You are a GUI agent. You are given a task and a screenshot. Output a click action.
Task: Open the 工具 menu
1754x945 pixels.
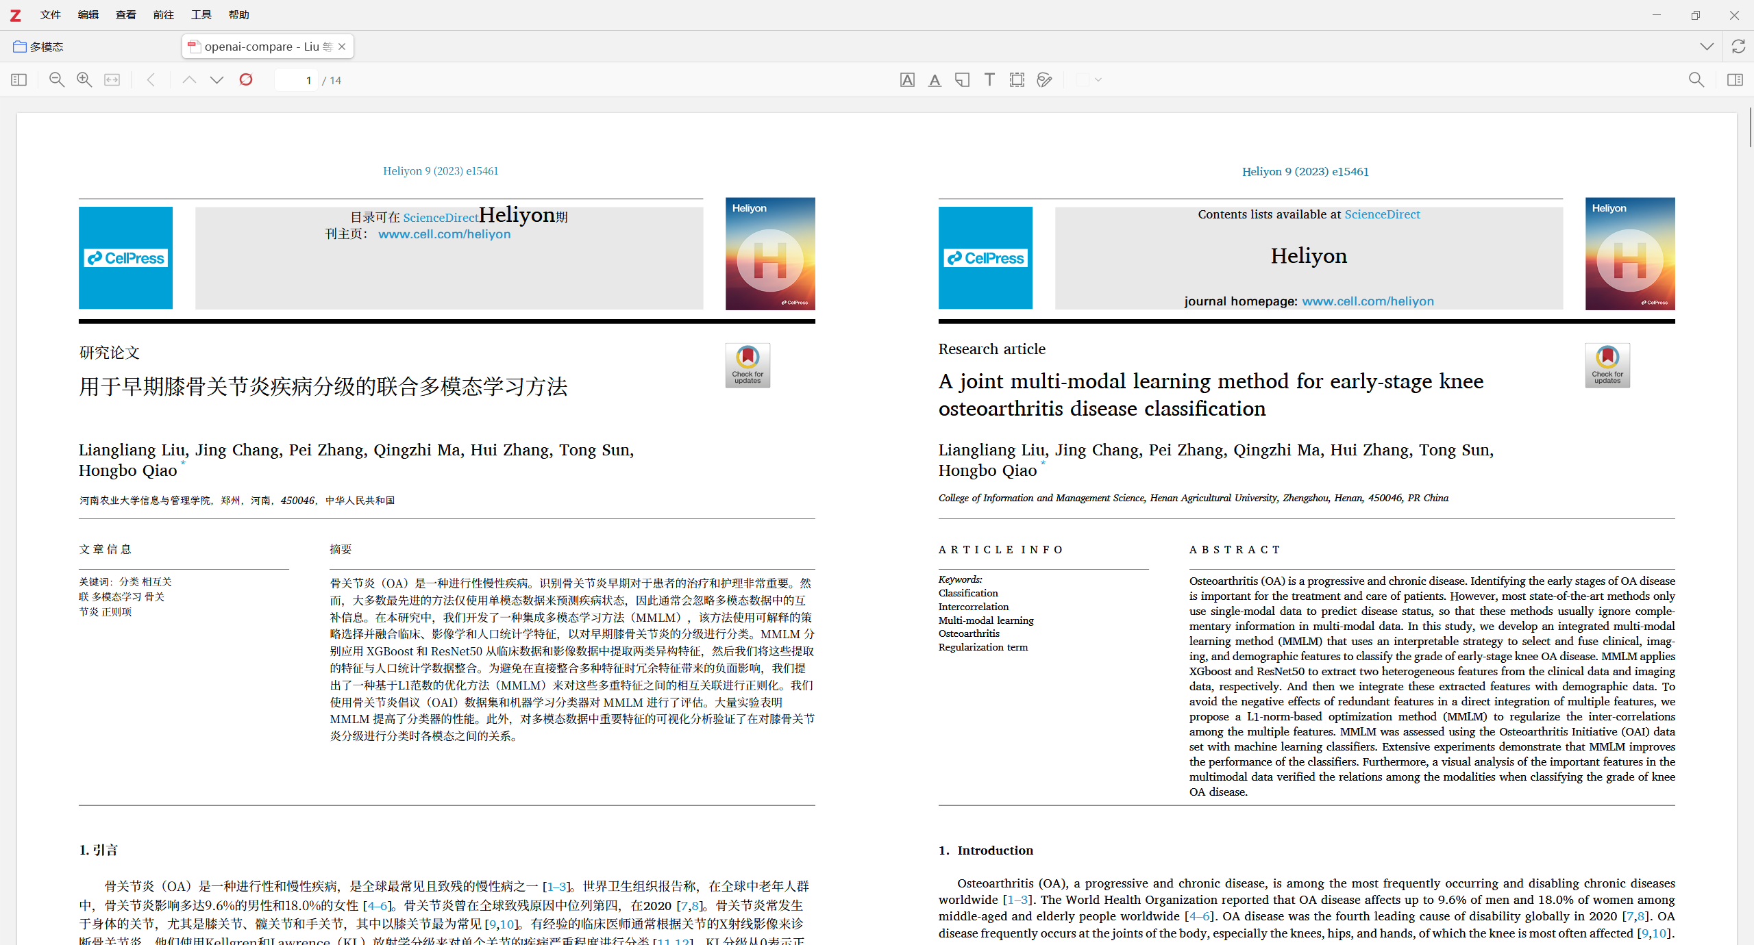pos(201,14)
